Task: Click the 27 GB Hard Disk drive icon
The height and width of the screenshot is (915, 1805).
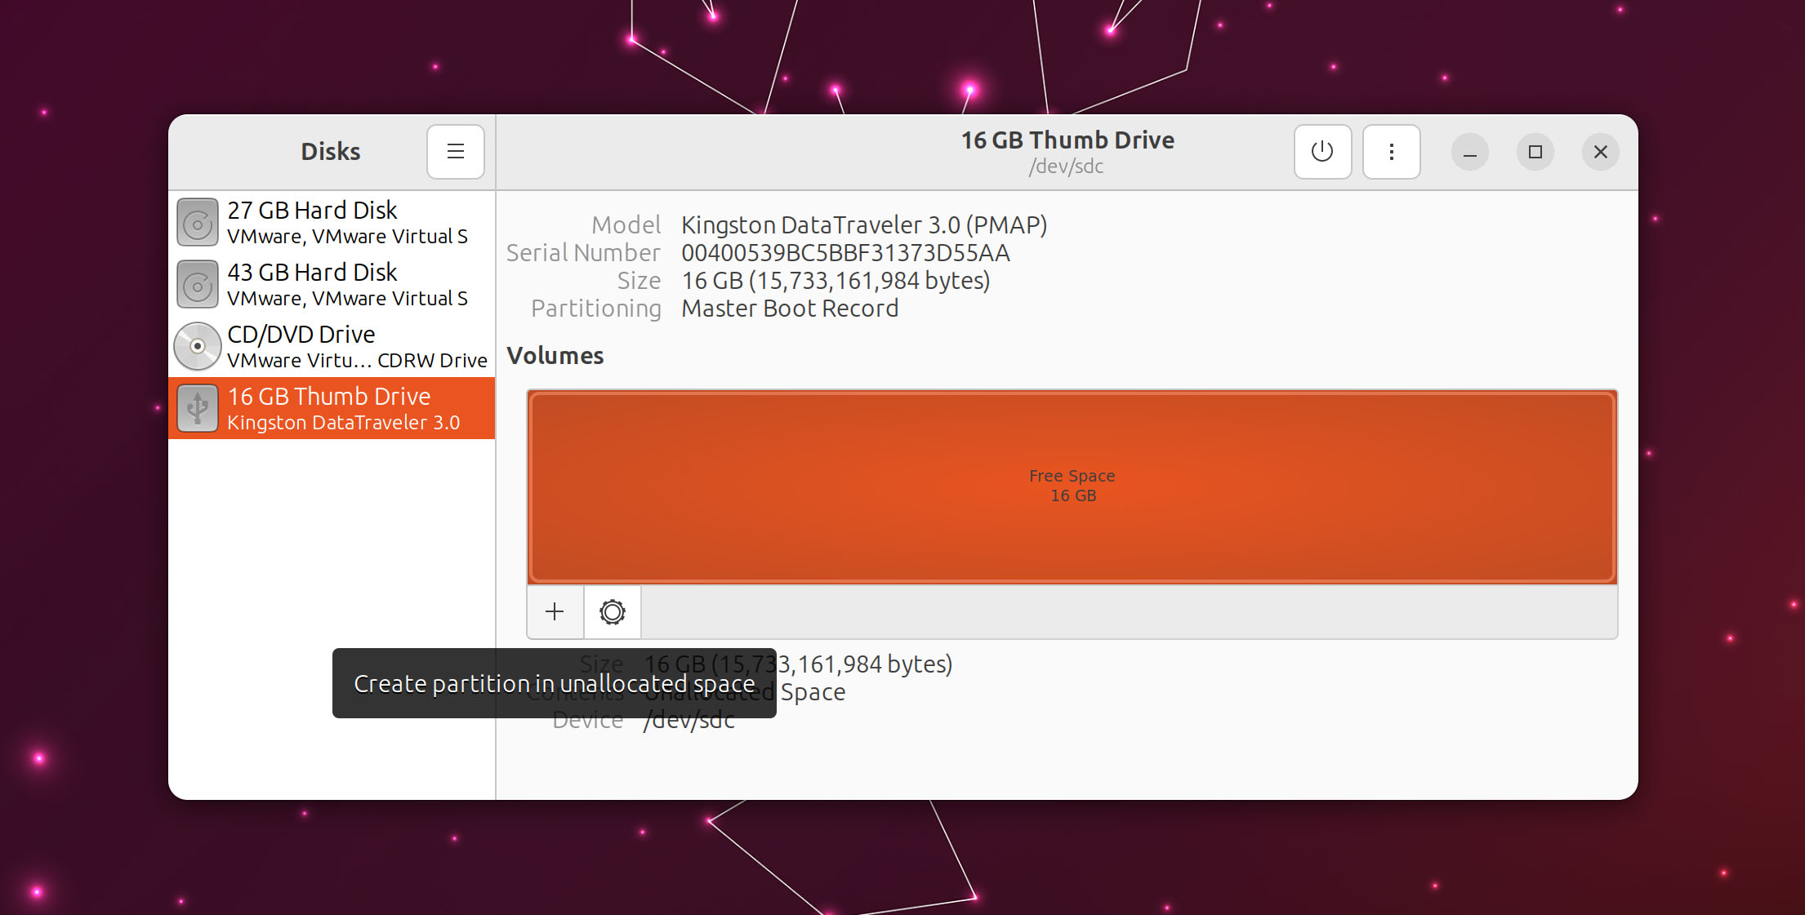Action: click(x=198, y=222)
